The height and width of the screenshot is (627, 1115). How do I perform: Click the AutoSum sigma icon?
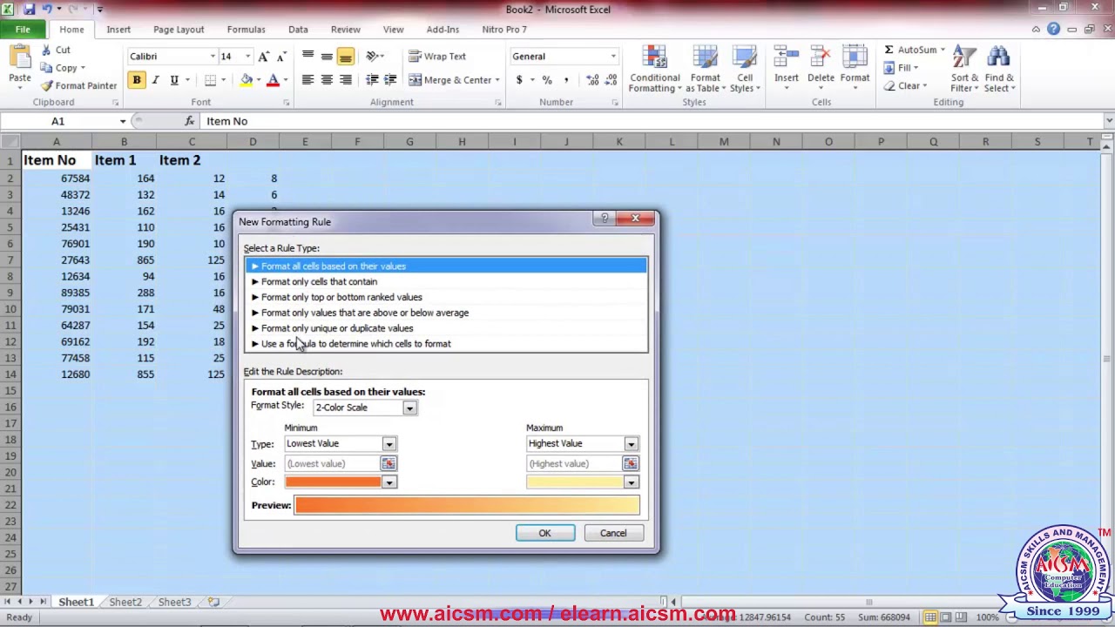click(889, 50)
